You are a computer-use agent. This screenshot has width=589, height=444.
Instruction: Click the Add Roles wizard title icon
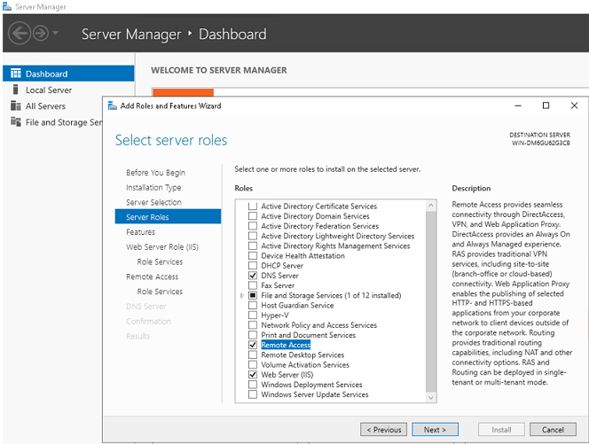click(x=113, y=105)
